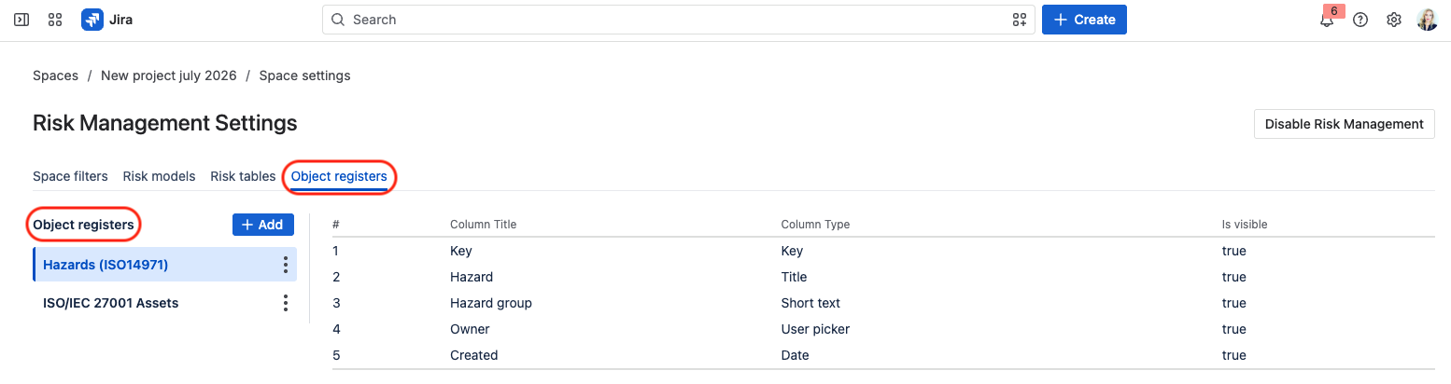The width and height of the screenshot is (1451, 384).
Task: Open the app switcher grid icon
Action: tap(55, 20)
